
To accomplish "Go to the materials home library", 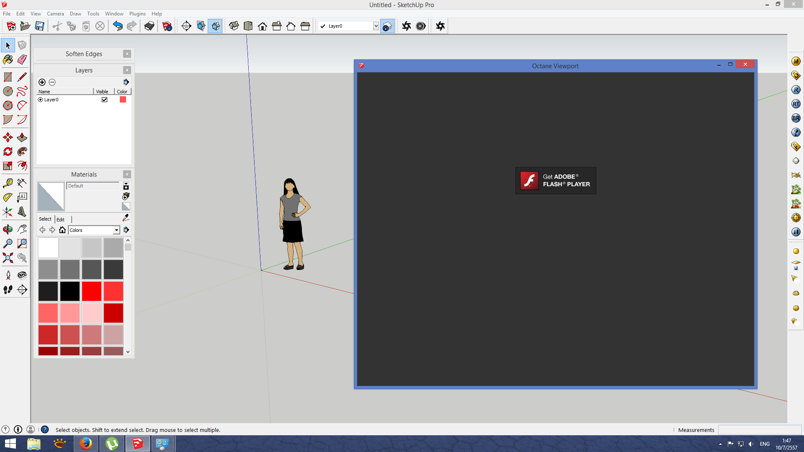I will coord(62,230).
